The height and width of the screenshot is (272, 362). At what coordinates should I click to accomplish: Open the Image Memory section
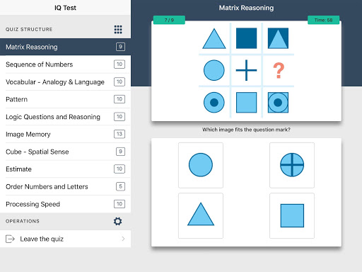[65, 134]
